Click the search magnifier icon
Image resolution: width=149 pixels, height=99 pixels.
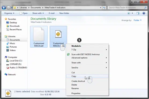pos(145,7)
